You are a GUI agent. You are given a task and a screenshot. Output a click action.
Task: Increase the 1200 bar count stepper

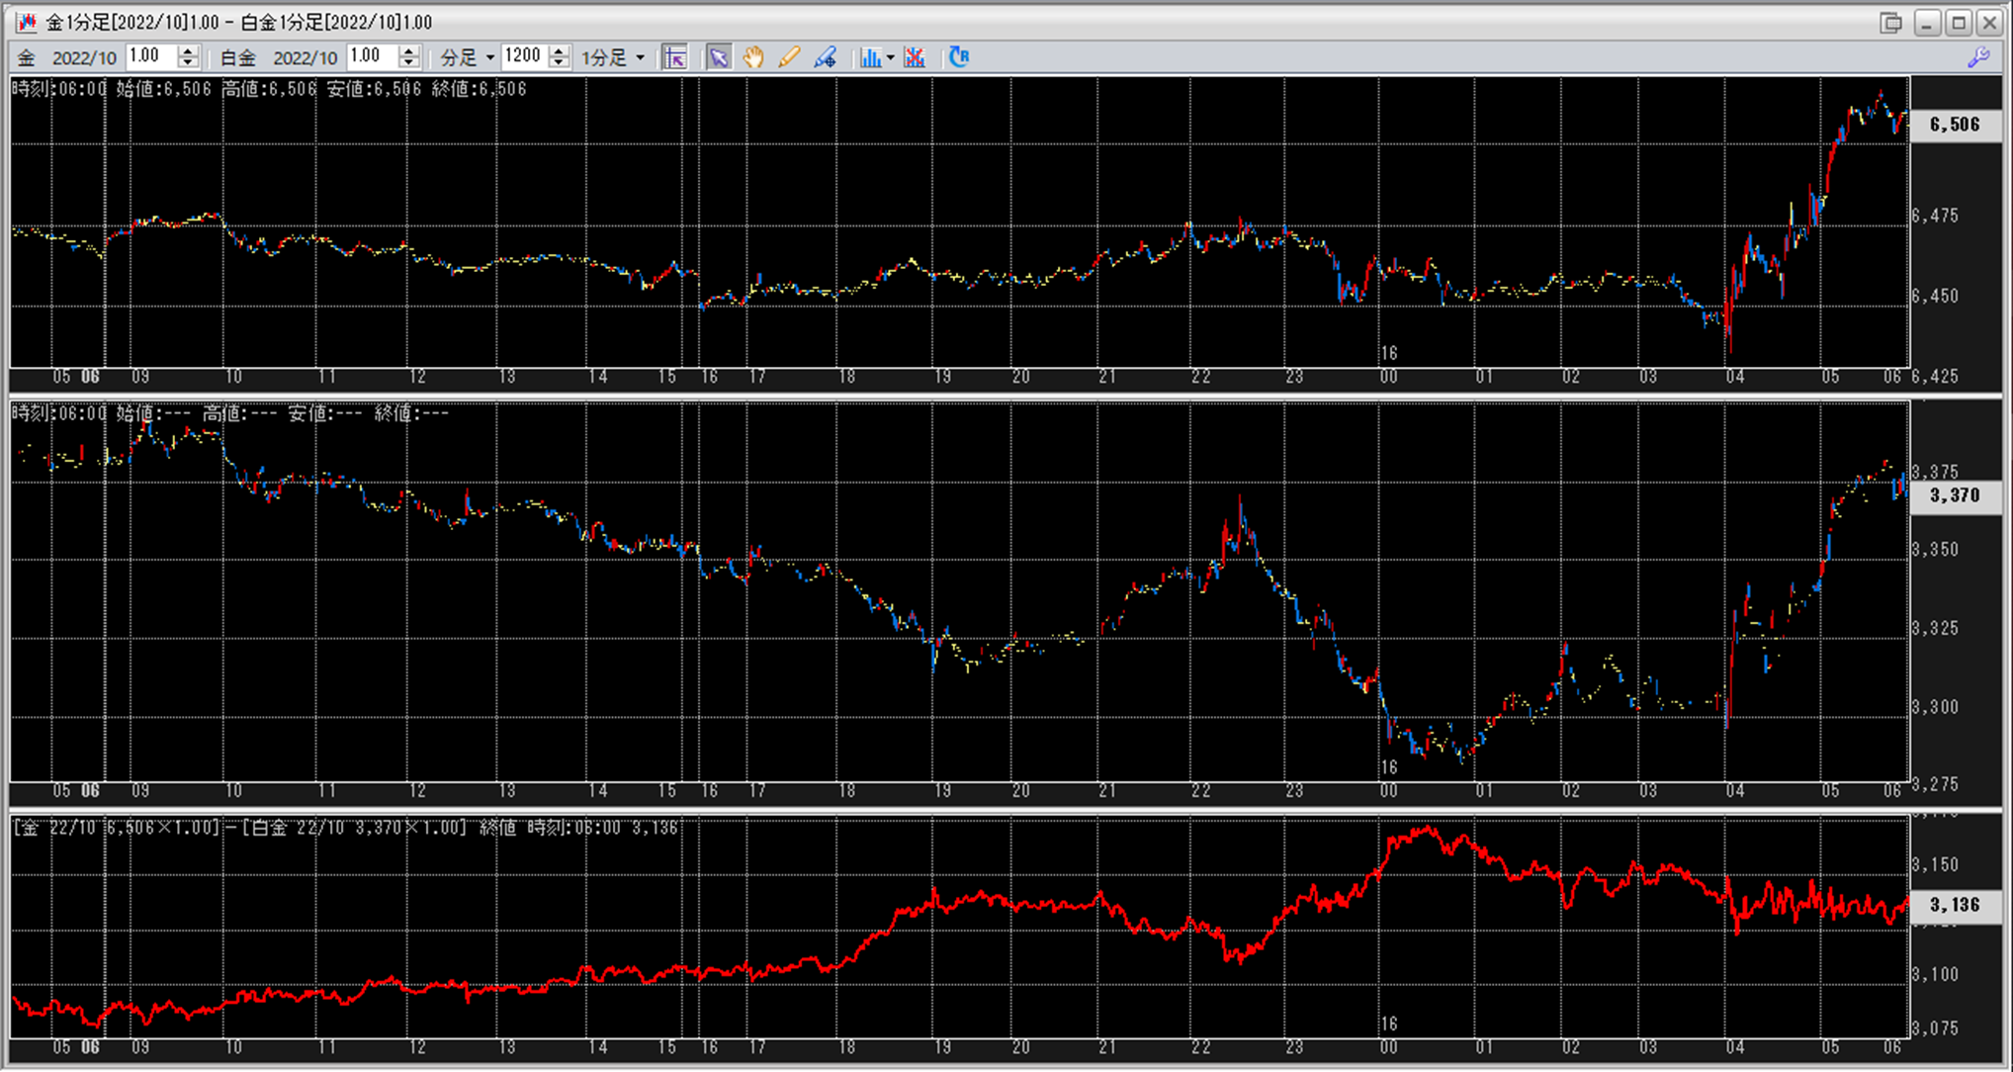(559, 51)
